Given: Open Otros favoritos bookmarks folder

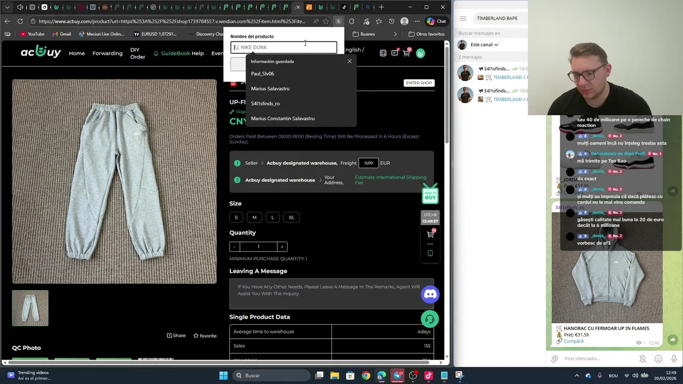Looking at the screenshot, I should 426,34.
